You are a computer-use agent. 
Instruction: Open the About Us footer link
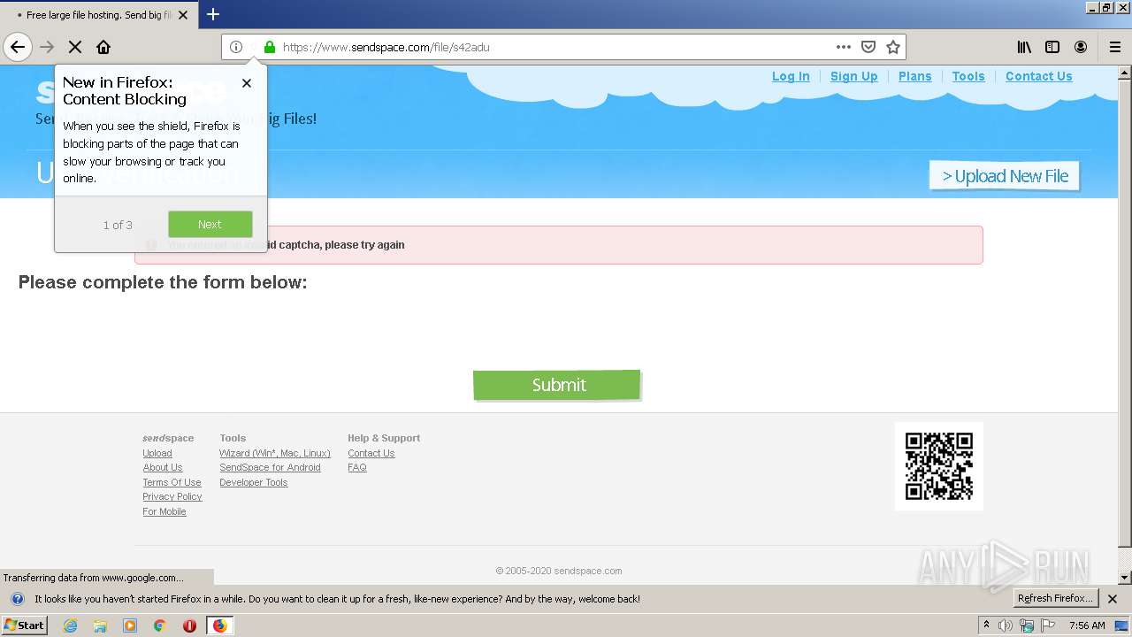163,467
